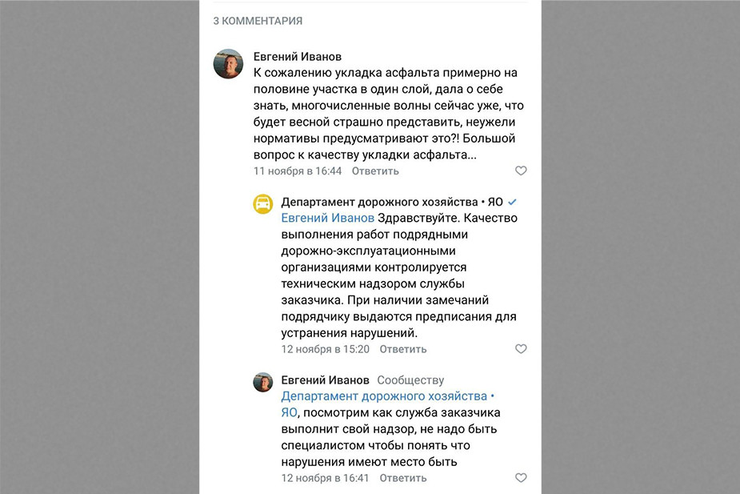Image resolution: width=740 pixels, height=494 pixels.
Task: Open author name of the last comment
Action: click(x=325, y=380)
